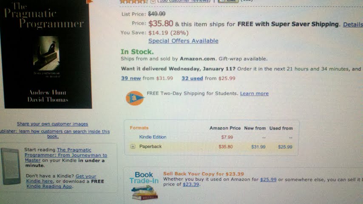Click Share your own customer images
Image resolution: width=363 pixels, height=204 pixels.
coord(52,124)
